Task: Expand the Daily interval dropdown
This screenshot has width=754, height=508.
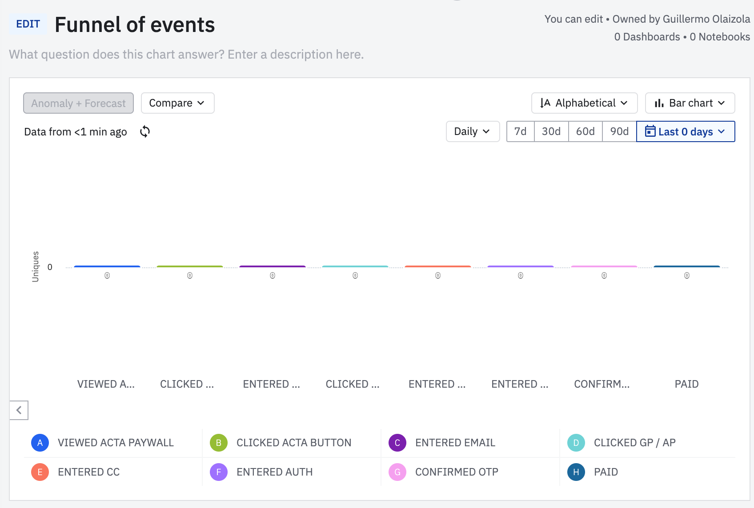Action: tap(473, 131)
